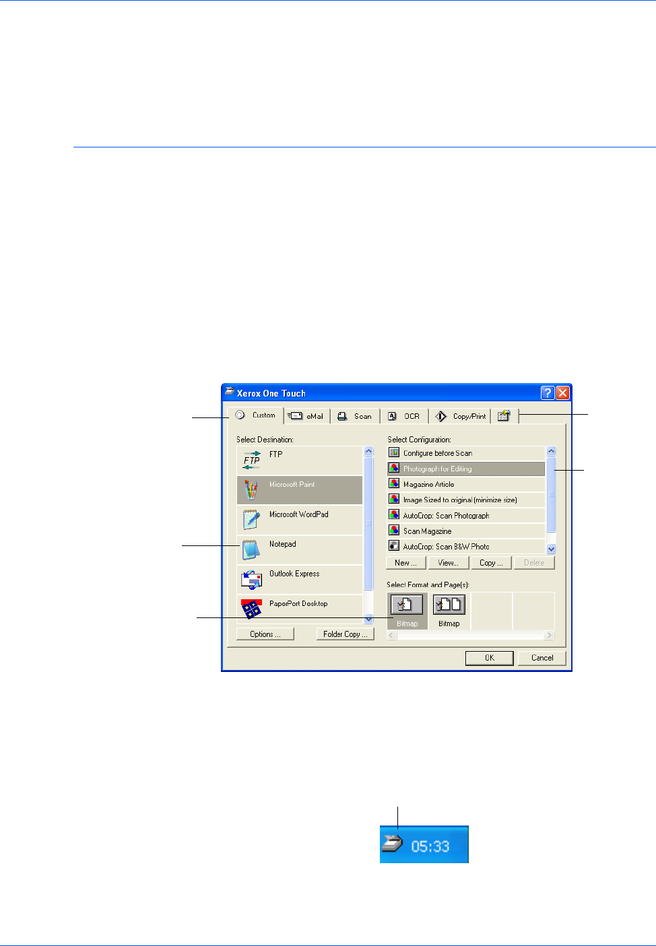This screenshot has height=946, width=656.
Task: Click the Configure before Scan icon
Action: [394, 452]
